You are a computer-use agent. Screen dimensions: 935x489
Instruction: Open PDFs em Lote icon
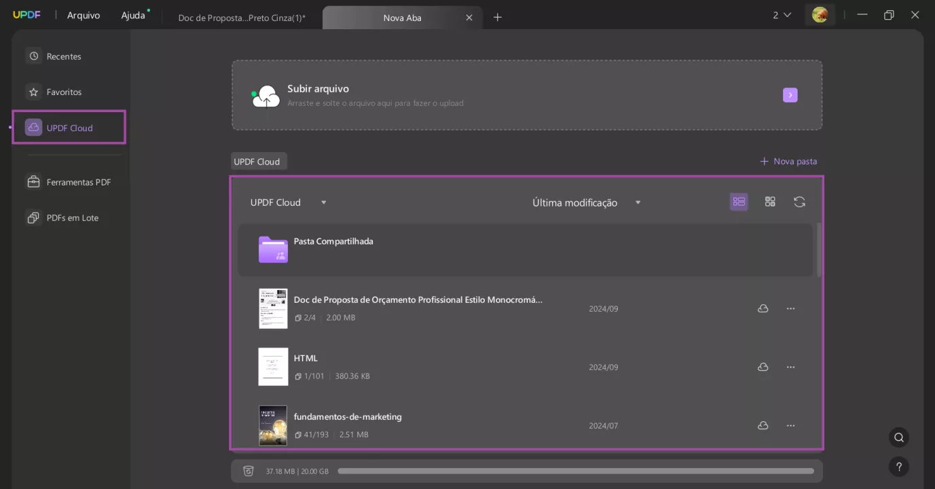[x=33, y=217]
